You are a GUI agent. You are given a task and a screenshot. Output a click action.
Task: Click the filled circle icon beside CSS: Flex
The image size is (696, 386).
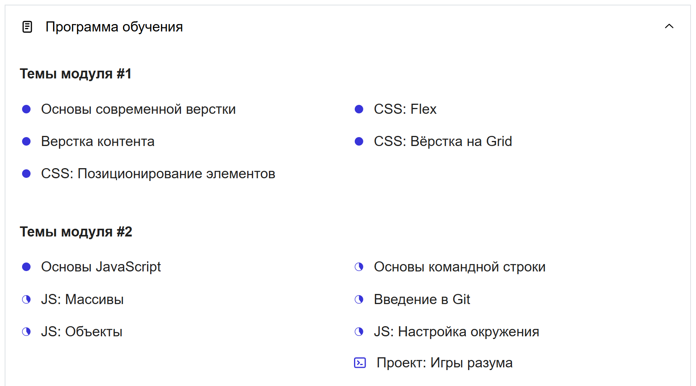359,109
